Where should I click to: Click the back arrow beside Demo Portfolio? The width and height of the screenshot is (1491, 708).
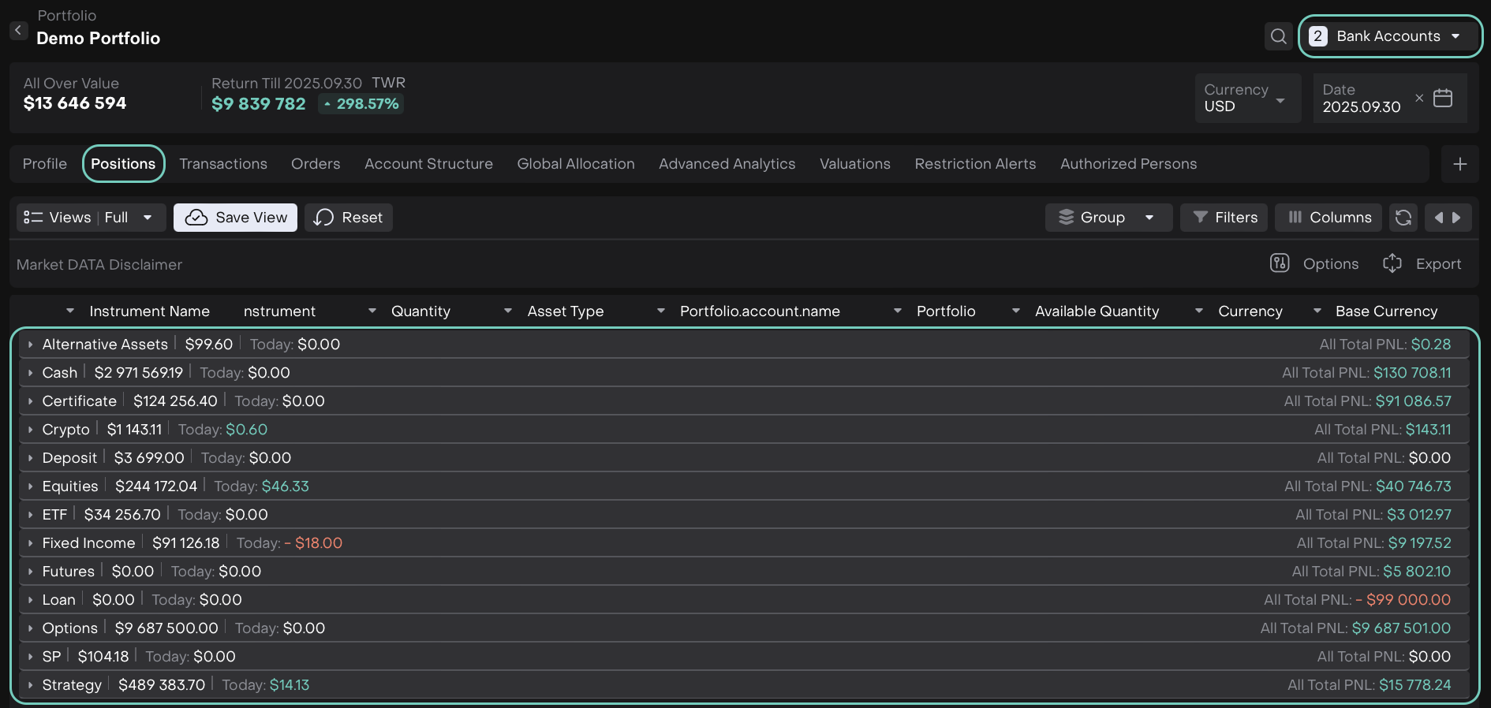[x=18, y=31]
